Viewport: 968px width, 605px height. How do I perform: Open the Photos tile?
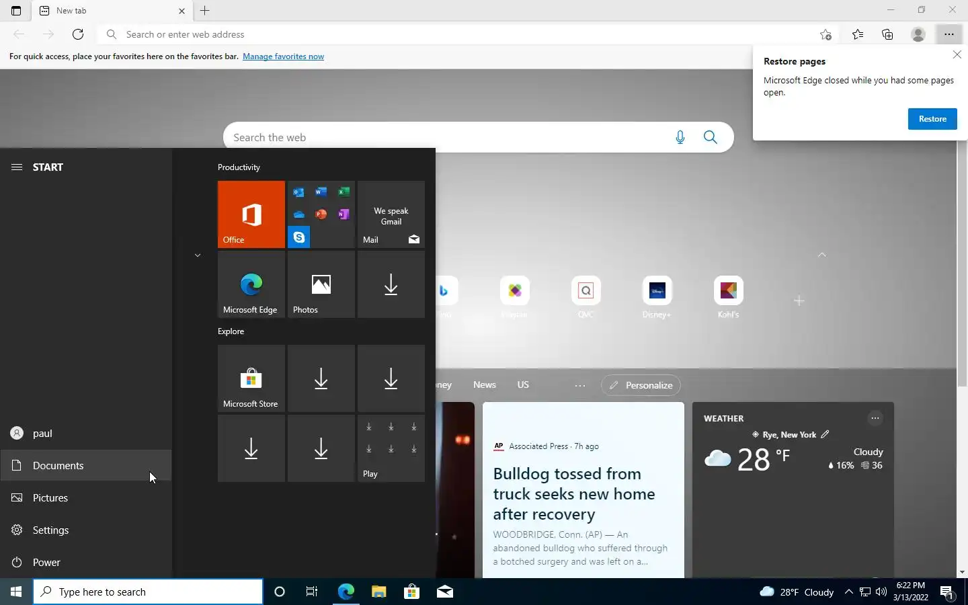pyautogui.click(x=321, y=284)
